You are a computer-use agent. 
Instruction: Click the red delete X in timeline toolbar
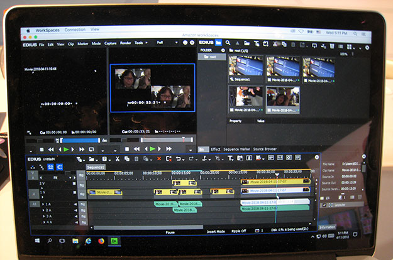click(158, 159)
